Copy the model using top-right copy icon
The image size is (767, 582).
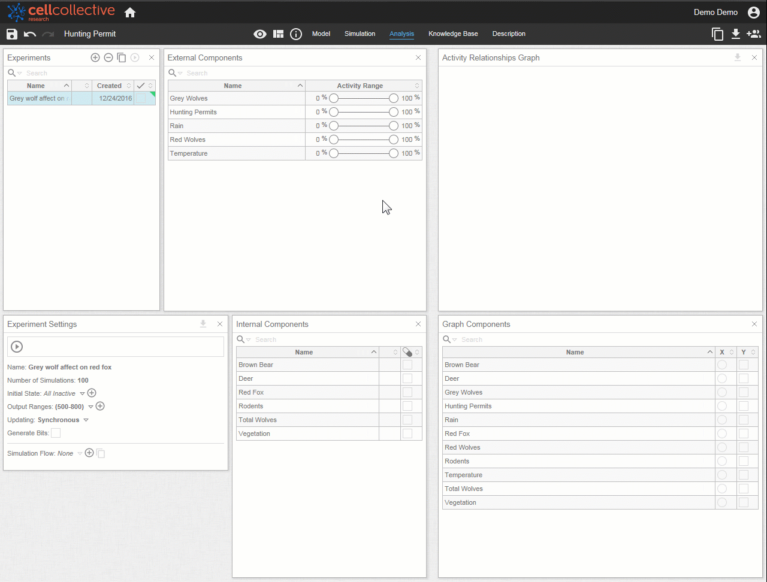[717, 34]
